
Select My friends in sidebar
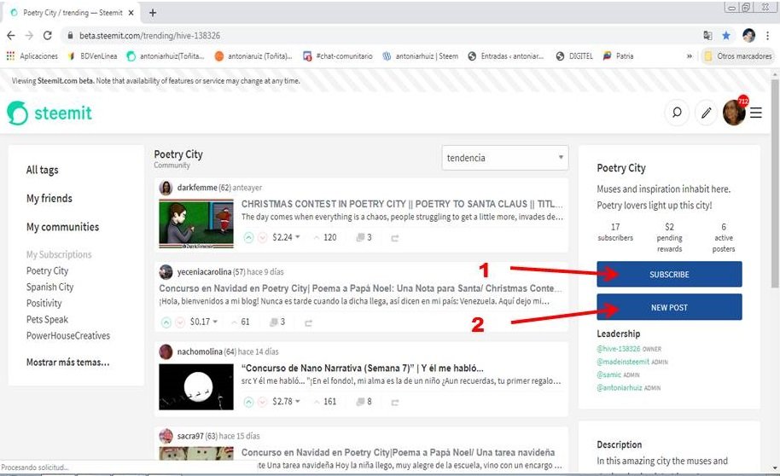(x=49, y=199)
